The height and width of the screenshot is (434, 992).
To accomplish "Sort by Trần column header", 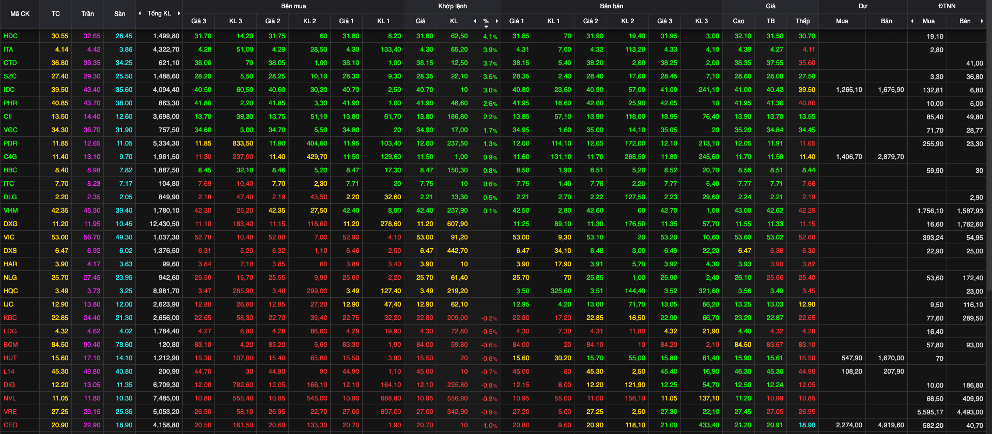I will click(x=88, y=14).
